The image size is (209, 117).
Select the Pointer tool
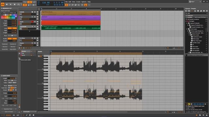click(66, 5)
